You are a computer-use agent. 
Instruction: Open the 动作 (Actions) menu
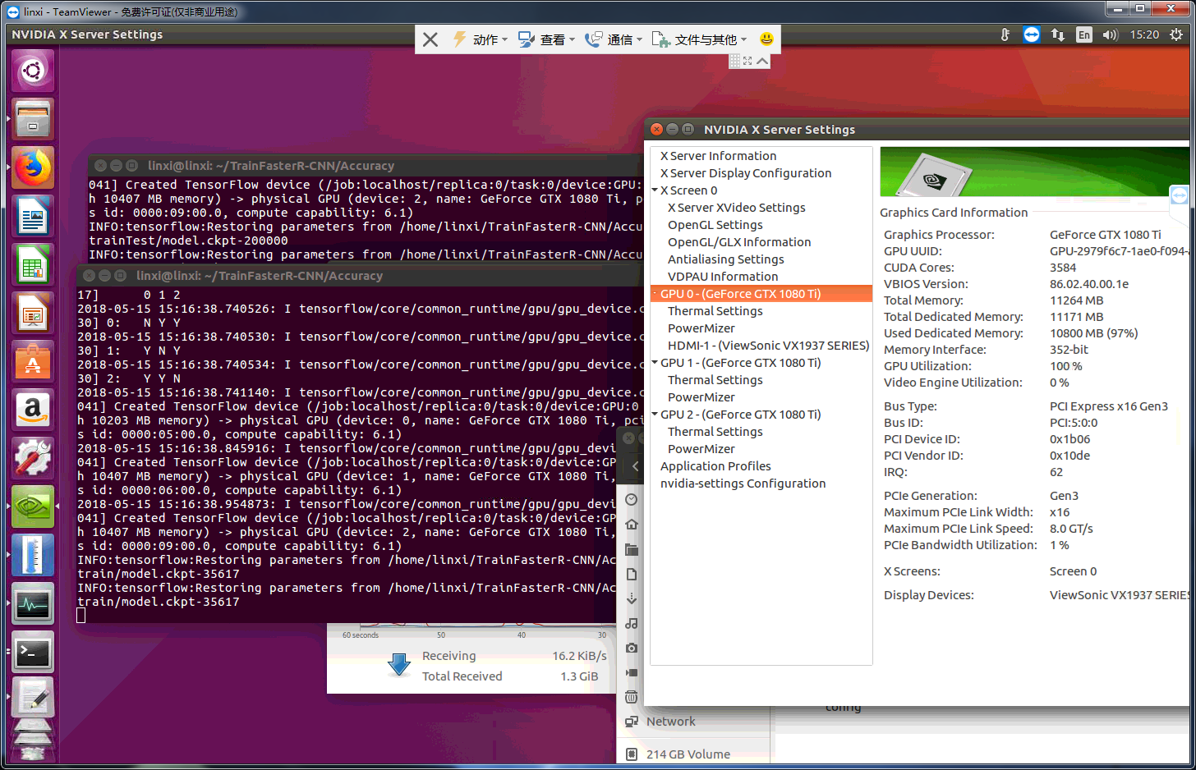point(481,39)
